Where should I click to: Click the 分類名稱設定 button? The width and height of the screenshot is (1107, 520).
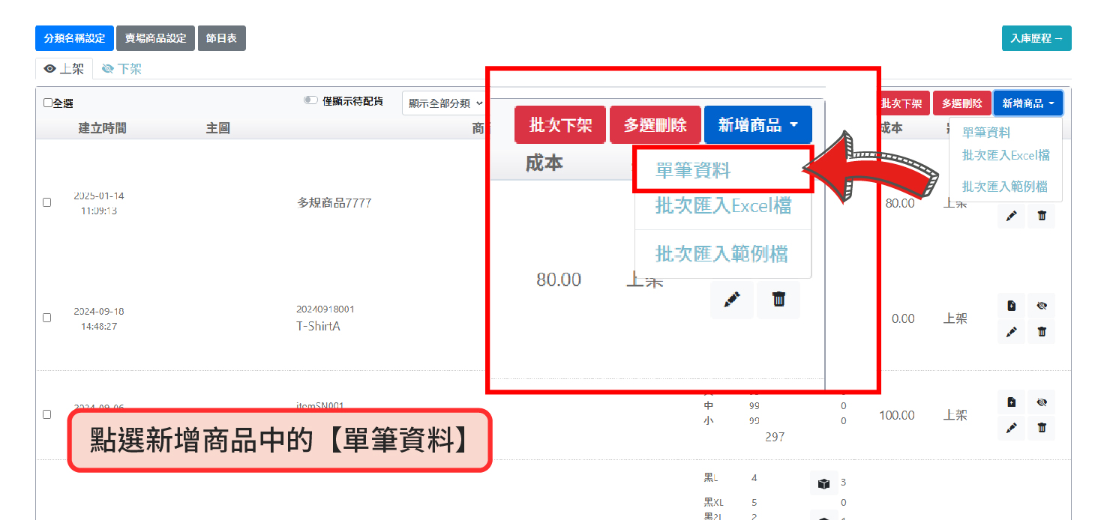[74, 38]
